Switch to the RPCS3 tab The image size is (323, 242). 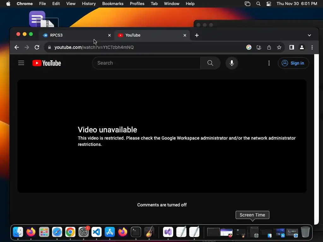click(76, 35)
